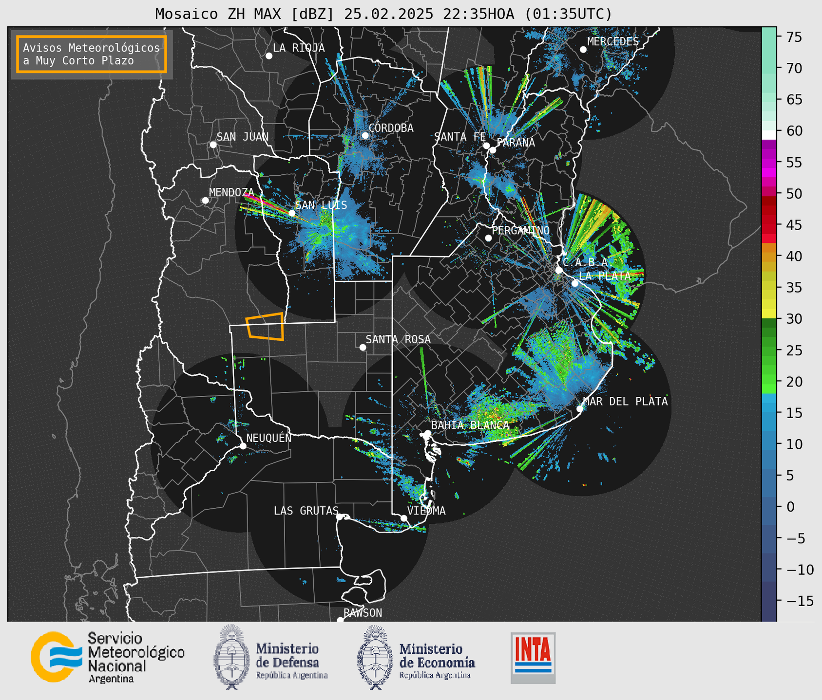This screenshot has height=700, width=822.
Task: Click the NEUQUÉN city marker dot
Action: (x=243, y=446)
